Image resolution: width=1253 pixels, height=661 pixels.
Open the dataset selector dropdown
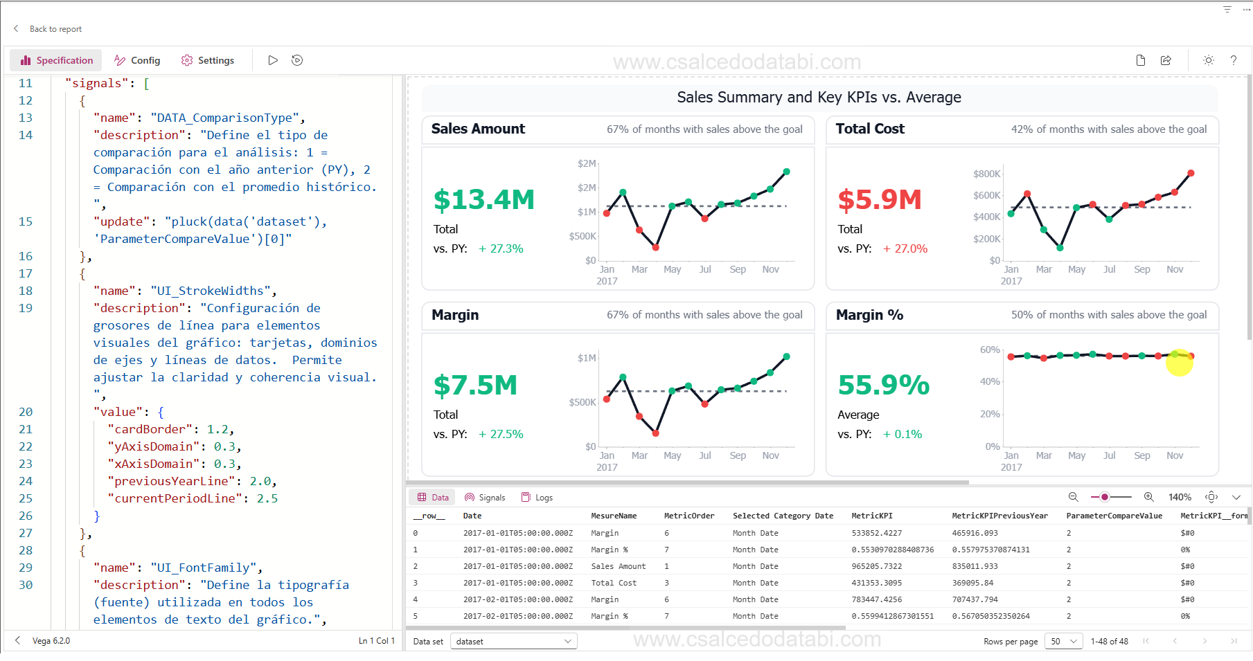[x=513, y=641]
